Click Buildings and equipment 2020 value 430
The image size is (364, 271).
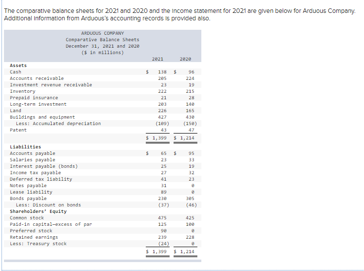point(190,117)
